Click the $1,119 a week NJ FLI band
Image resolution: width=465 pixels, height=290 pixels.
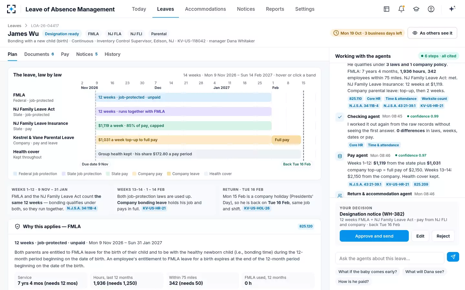(183, 126)
